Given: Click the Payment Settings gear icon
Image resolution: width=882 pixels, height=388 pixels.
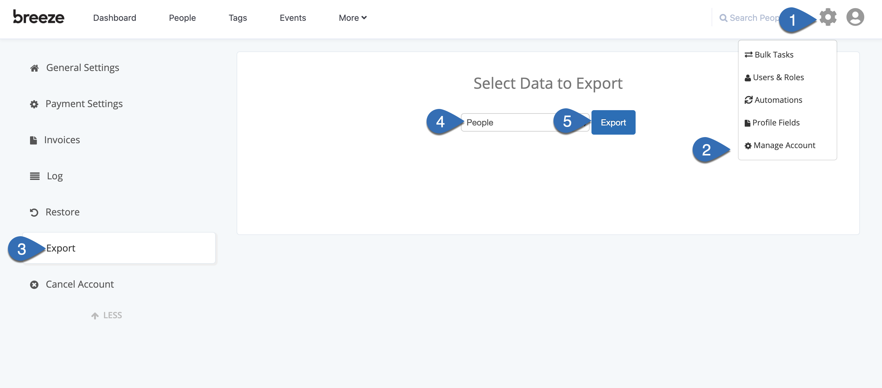Looking at the screenshot, I should click(34, 103).
